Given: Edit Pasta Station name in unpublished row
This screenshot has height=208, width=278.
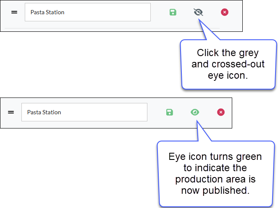Looking at the screenshot, I should click(x=88, y=12).
